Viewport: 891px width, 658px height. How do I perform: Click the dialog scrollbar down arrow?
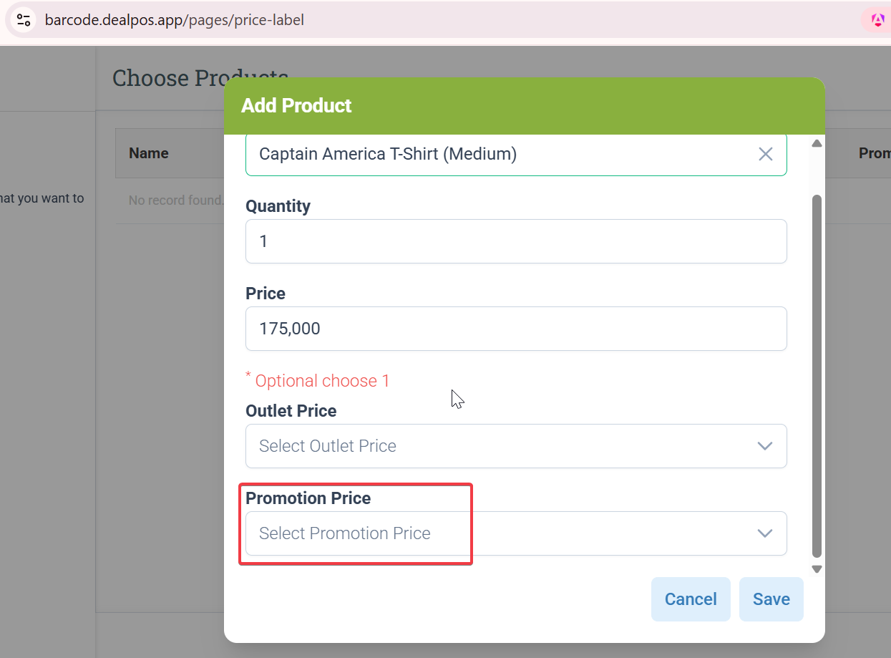817,569
